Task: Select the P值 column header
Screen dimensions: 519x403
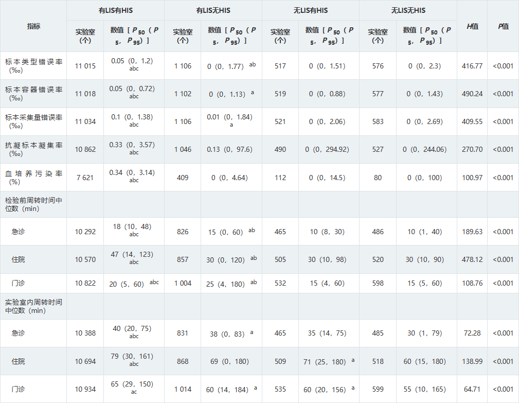Action: [x=503, y=26]
